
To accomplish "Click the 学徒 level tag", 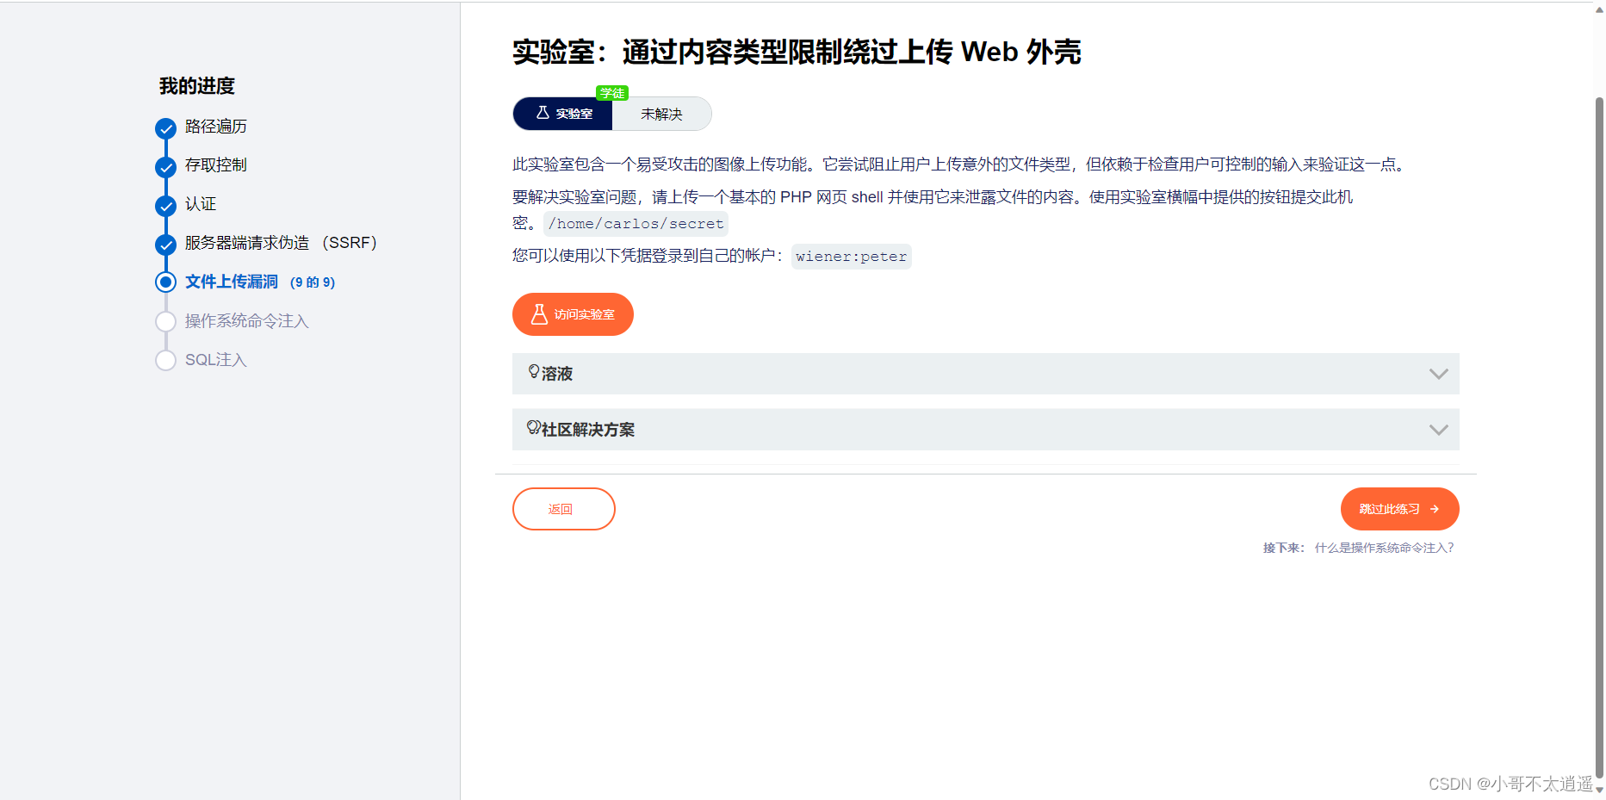I will tap(612, 93).
